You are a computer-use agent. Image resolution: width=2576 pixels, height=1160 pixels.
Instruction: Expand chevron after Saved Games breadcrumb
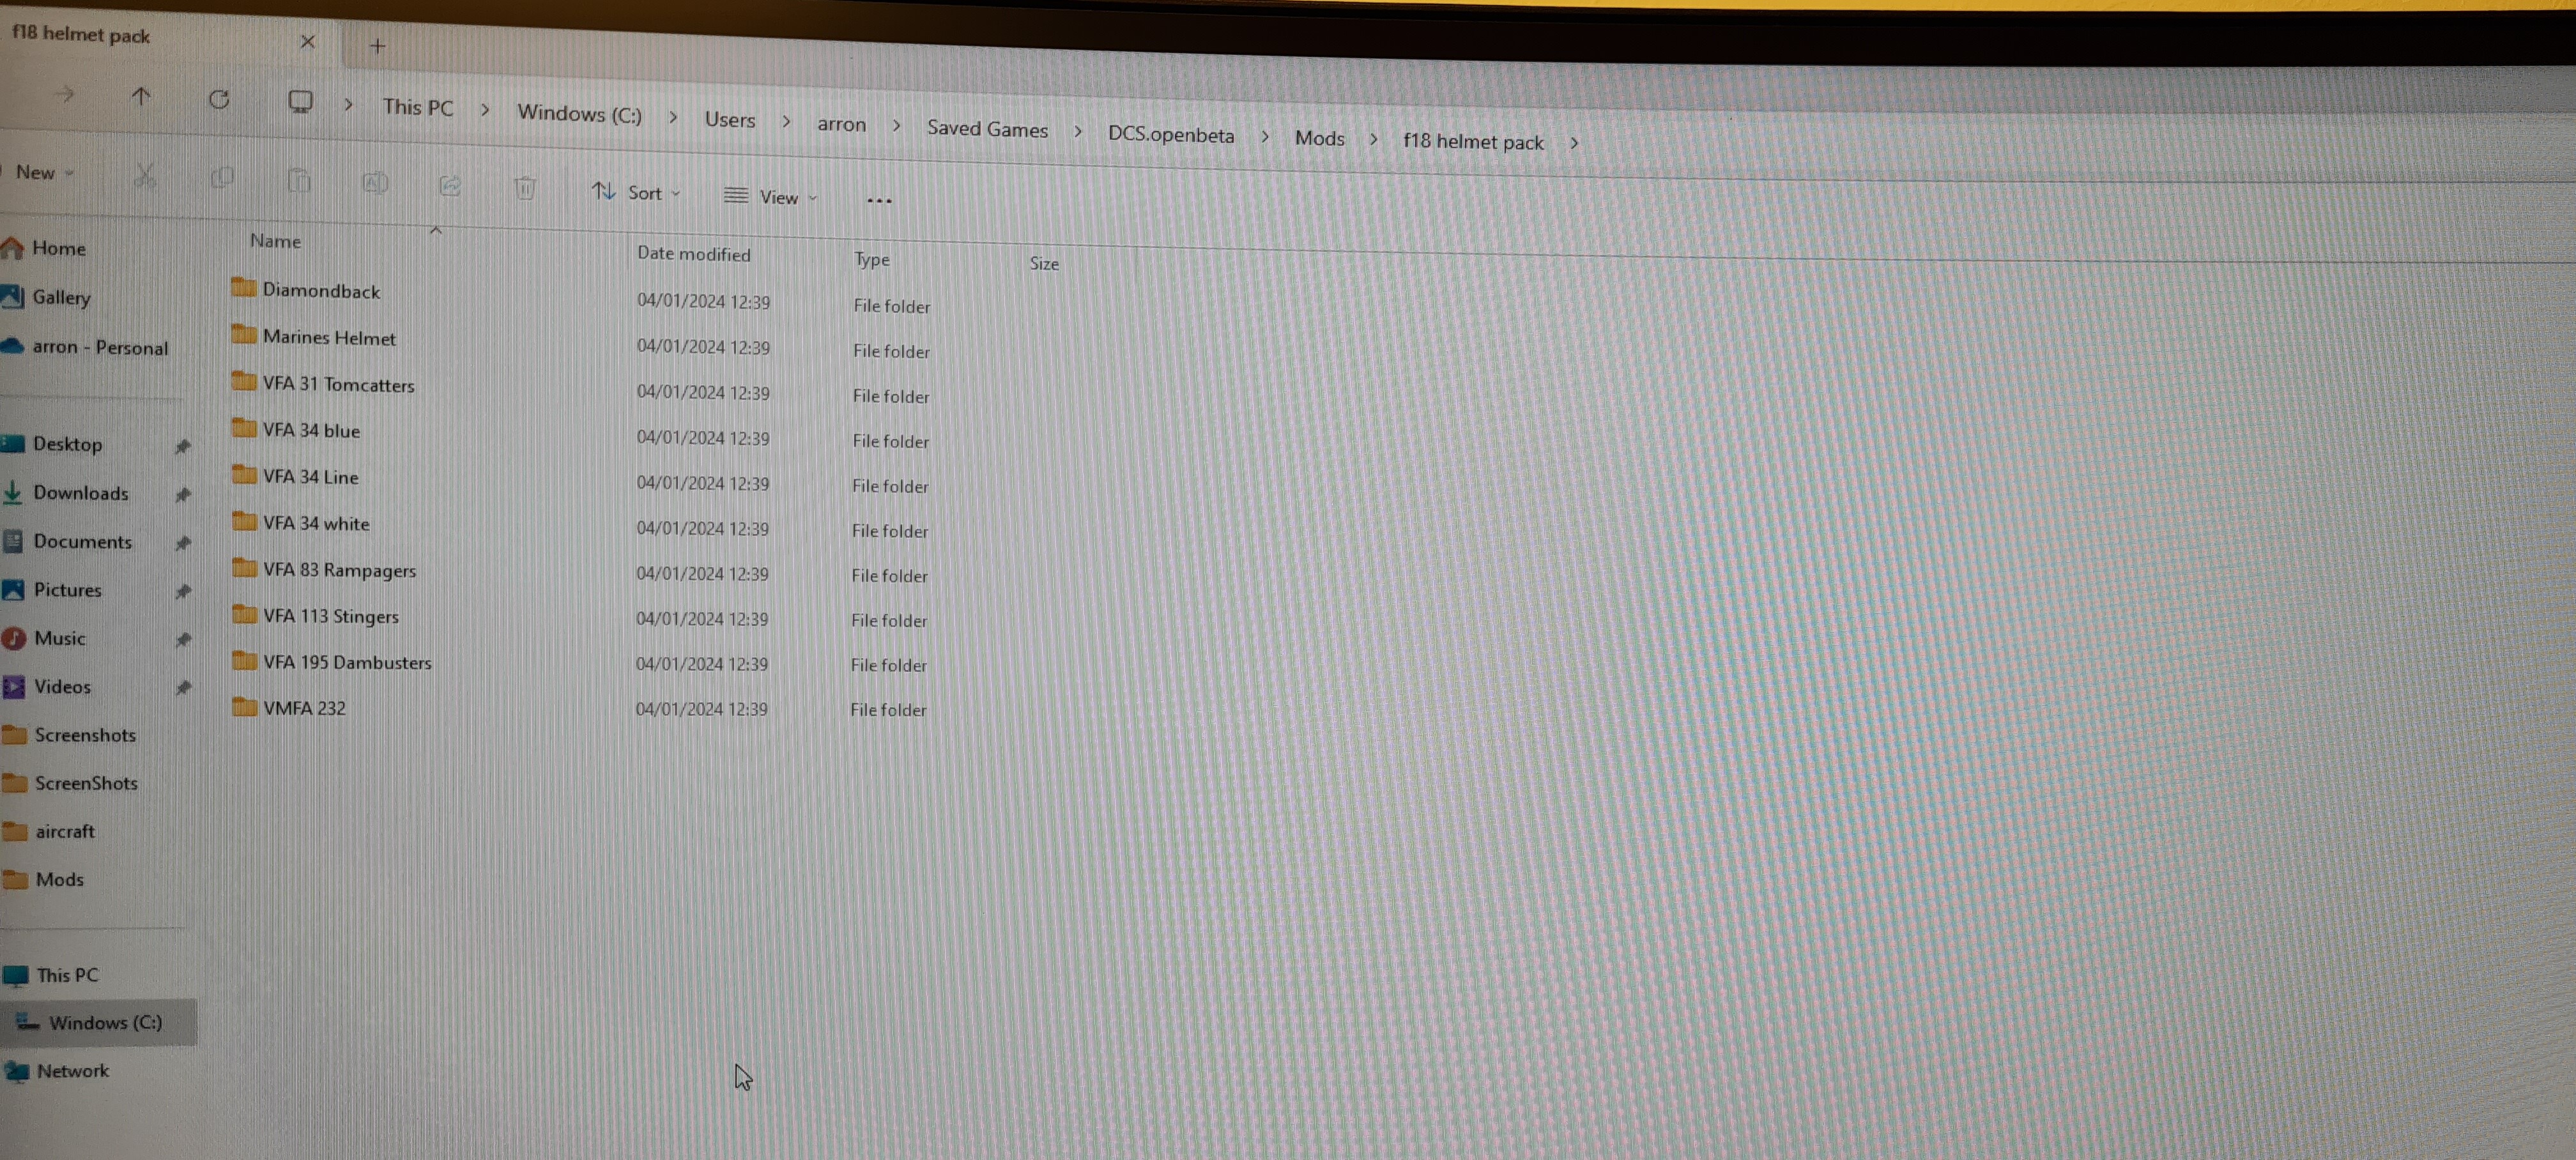pyautogui.click(x=1078, y=132)
